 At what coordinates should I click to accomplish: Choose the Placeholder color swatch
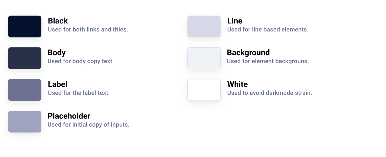click(x=25, y=122)
